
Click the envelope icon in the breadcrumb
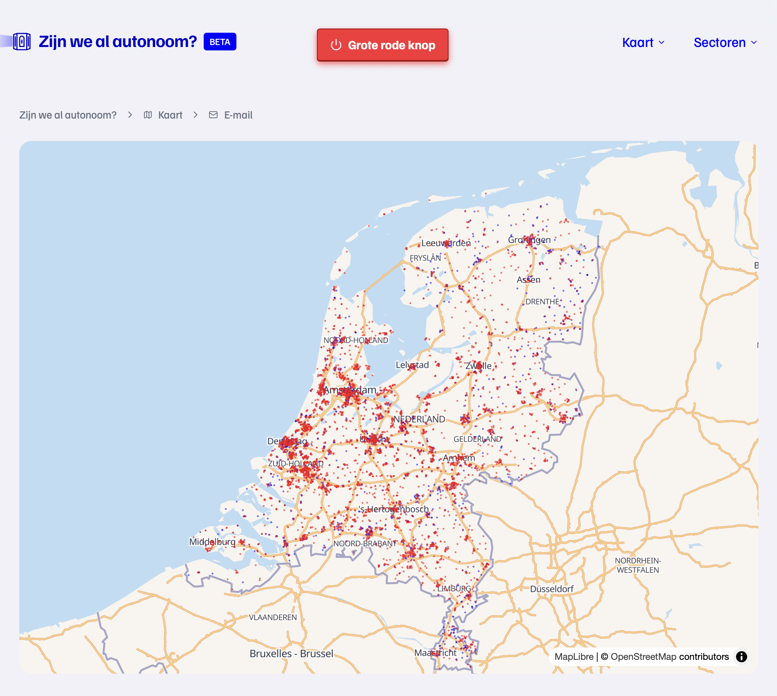(213, 115)
